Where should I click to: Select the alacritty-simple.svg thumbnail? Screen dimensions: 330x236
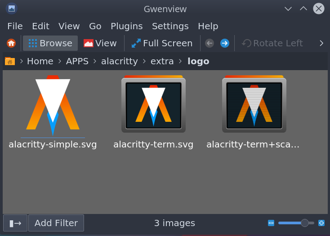click(x=53, y=105)
